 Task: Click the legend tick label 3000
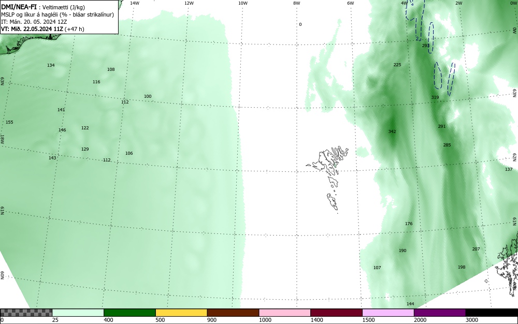472,320
